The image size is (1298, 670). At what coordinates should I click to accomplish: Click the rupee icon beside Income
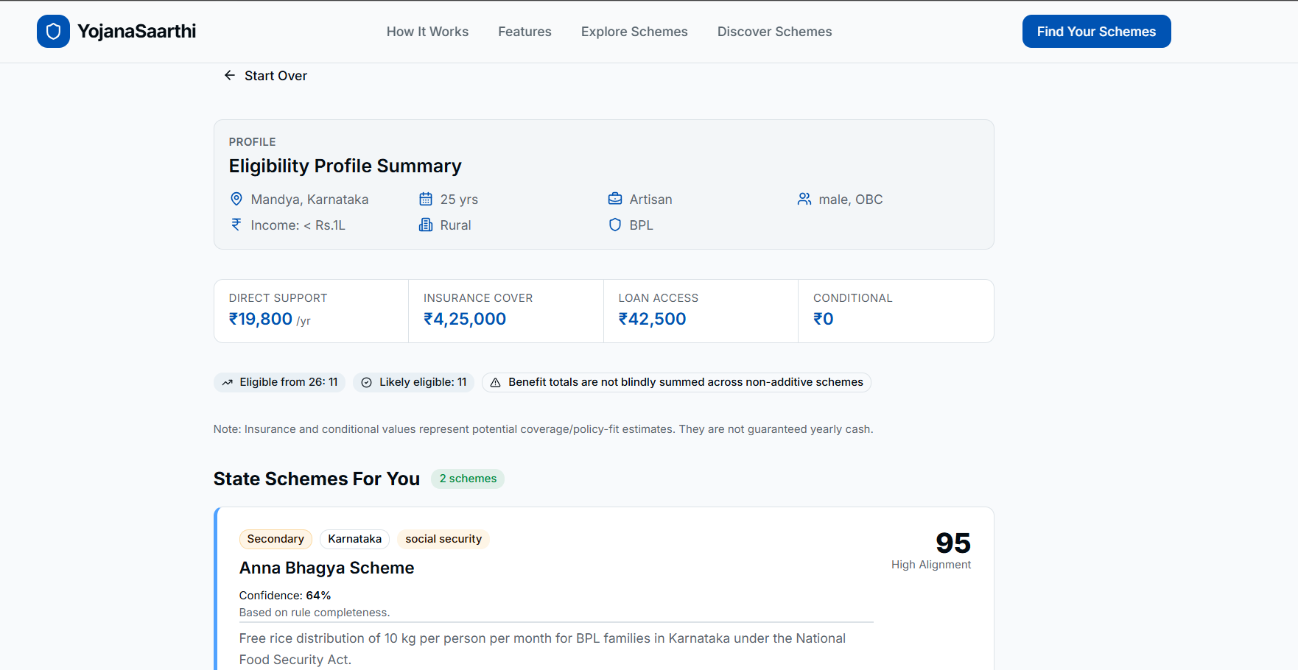(236, 225)
